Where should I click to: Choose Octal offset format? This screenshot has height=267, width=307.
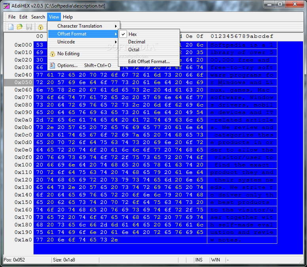coord(149,50)
